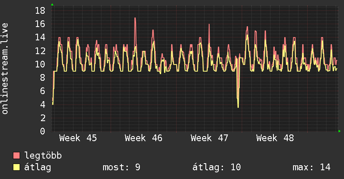
Task: Click the deep yellow dip in Week 47
Action: coord(238,106)
